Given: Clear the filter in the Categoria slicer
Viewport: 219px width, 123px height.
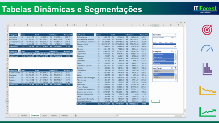Looking at the screenshot, I should (175, 52).
